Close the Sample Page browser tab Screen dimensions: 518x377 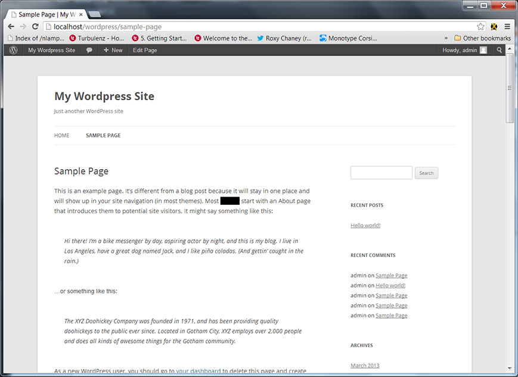pyautogui.click(x=81, y=14)
